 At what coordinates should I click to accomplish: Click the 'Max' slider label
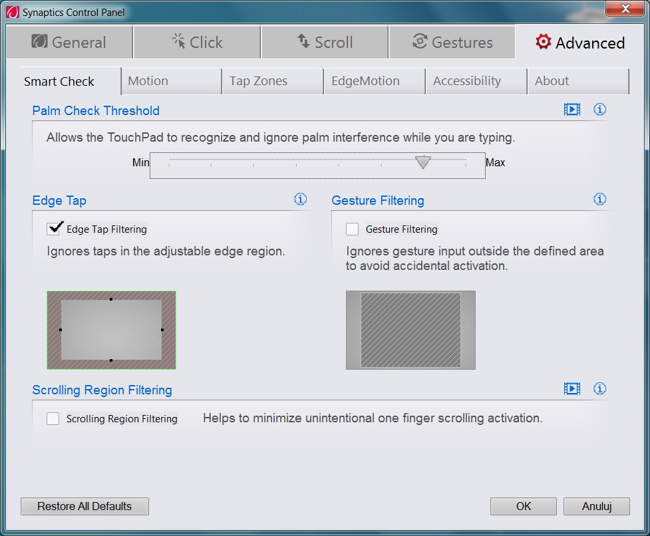(496, 162)
